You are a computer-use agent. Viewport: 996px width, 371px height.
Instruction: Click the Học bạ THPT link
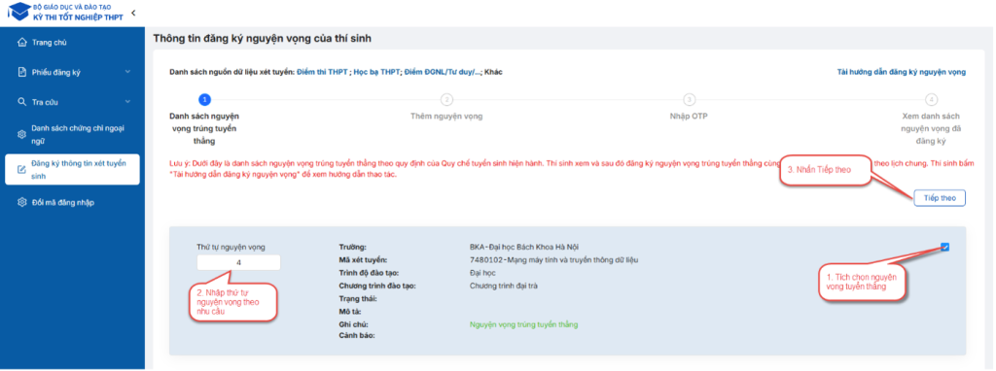coord(376,72)
